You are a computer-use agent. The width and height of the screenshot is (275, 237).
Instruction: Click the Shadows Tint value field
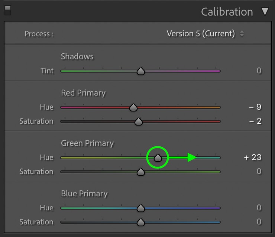(x=259, y=71)
